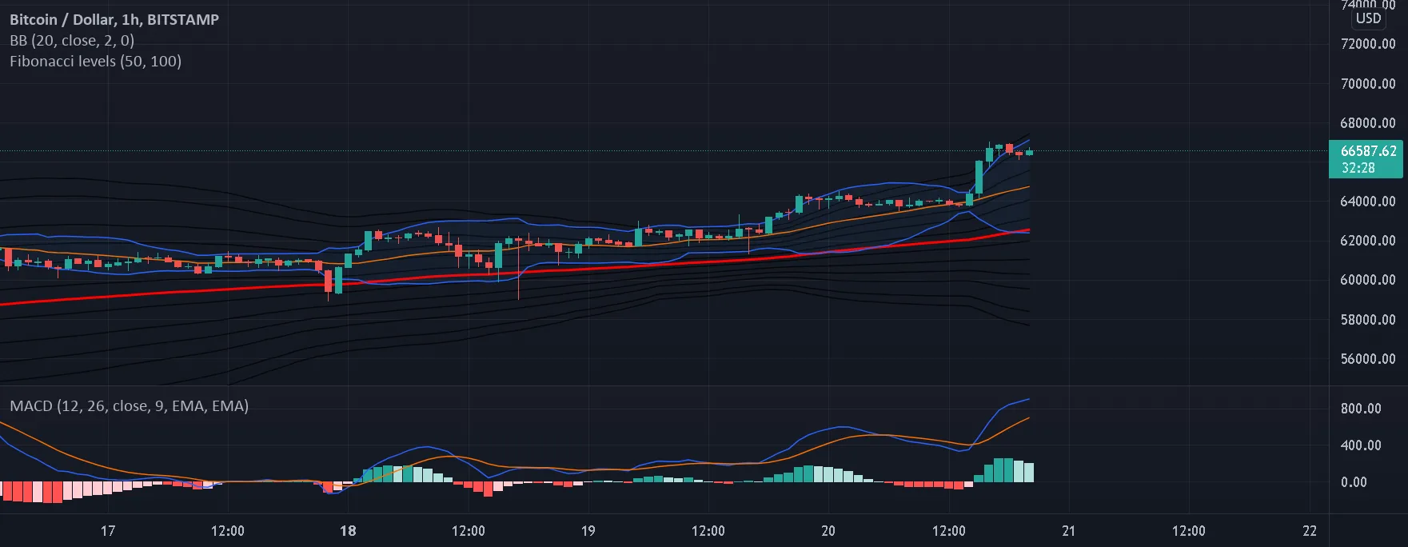Viewport: 1408px width, 547px height.
Task: Click the 12:00 label between 19 and 20
Action: click(708, 530)
